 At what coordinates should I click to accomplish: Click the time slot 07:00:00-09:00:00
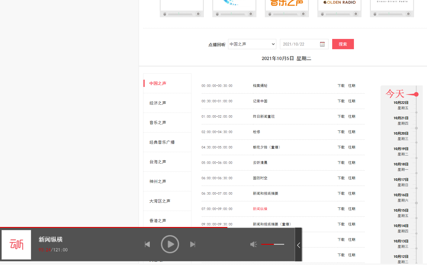[x=217, y=209]
